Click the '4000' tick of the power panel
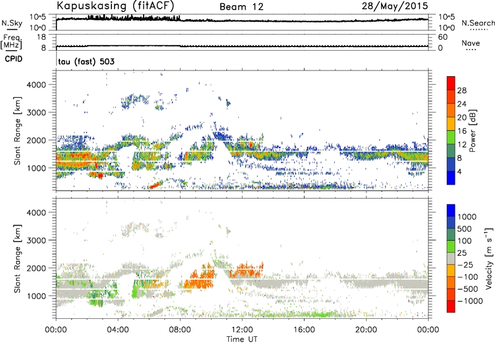The image size is (495, 343). coord(37,85)
